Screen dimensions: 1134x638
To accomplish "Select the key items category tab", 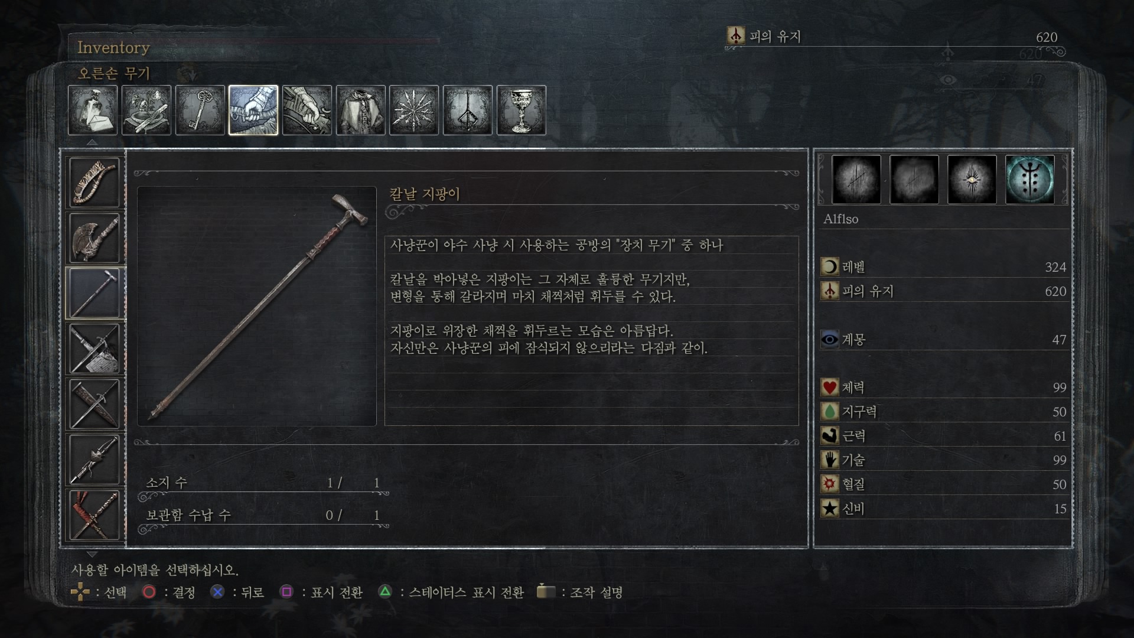I will (200, 110).
